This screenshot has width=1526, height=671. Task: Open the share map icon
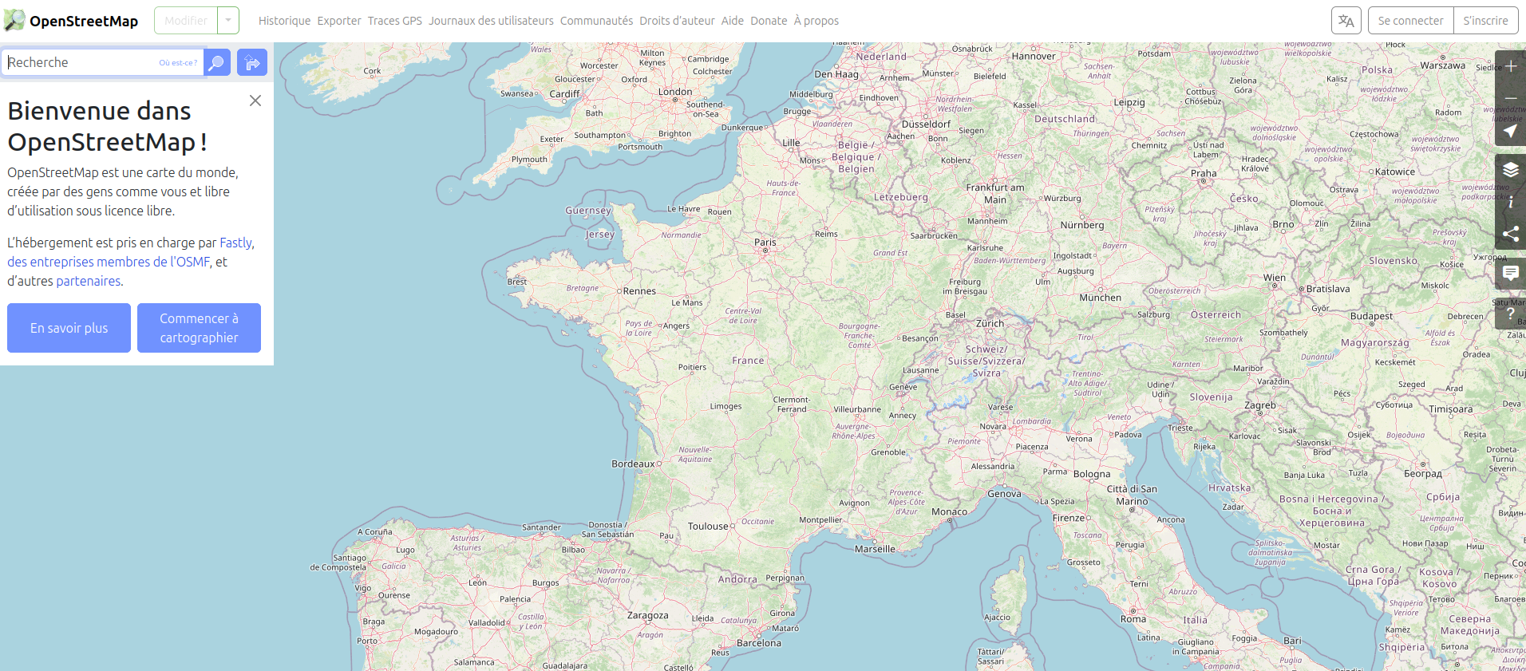point(1510,234)
